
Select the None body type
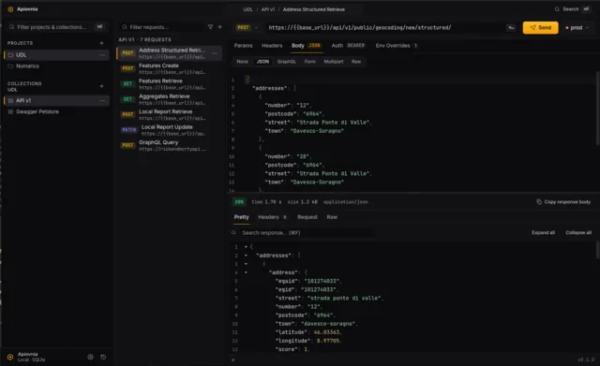242,62
